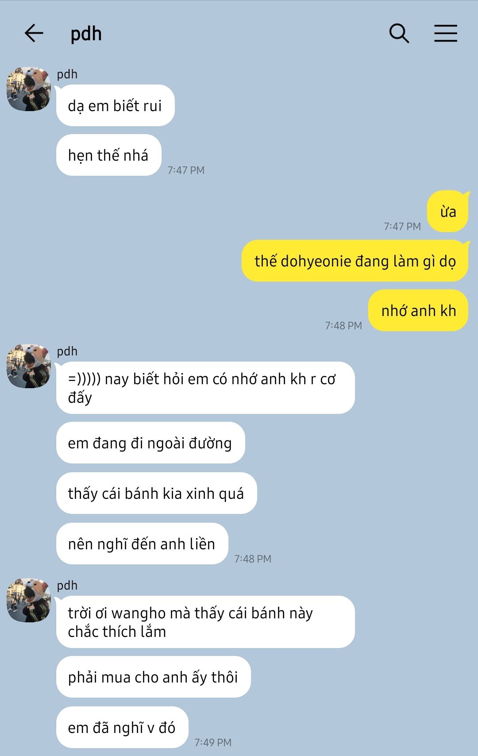Tap the message 'nên nghĩ đến anh liền'
The height and width of the screenshot is (756, 478).
pyautogui.click(x=142, y=544)
